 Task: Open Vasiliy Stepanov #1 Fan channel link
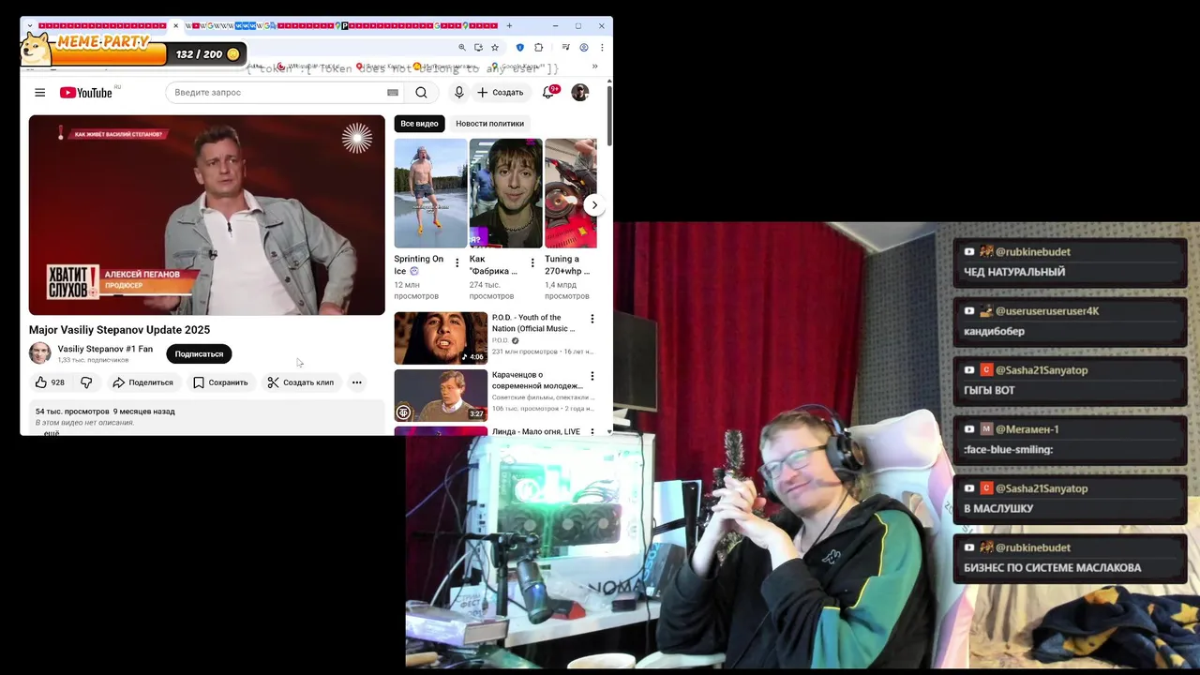[x=105, y=349]
